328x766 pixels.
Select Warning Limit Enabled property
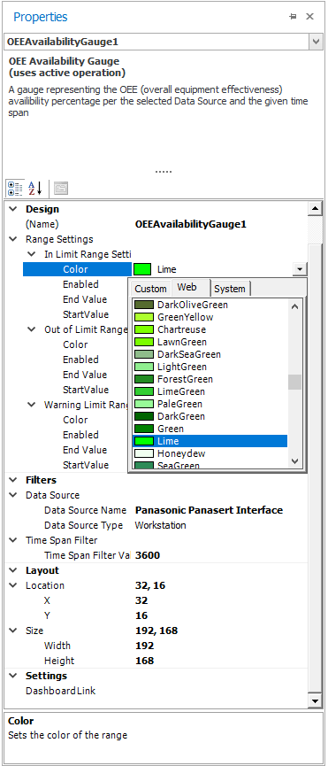[x=80, y=435]
